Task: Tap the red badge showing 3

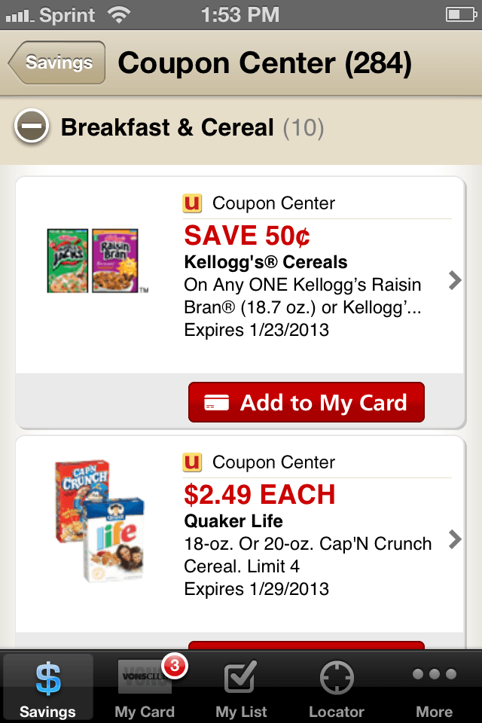Action: 175,665
